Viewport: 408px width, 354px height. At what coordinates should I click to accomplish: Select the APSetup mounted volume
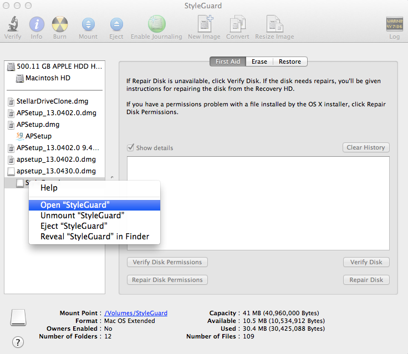55,136
